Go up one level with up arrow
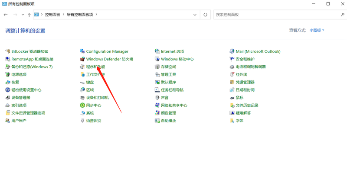Screen dimensions: 347x182 click(29, 15)
